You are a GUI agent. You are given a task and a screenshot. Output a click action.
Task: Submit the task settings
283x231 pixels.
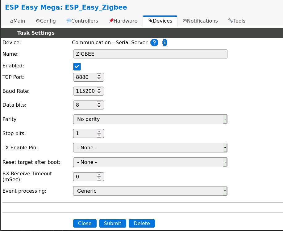coord(112,223)
